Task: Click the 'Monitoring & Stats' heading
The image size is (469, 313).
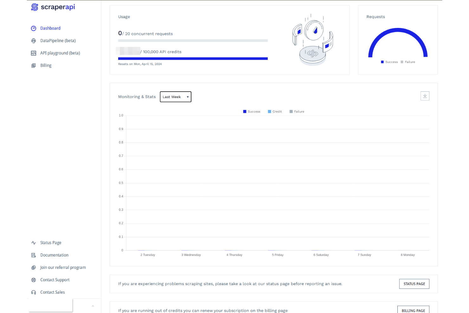Action: pyautogui.click(x=137, y=97)
